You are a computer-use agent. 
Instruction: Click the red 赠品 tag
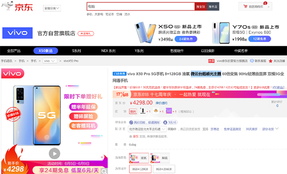tap(133, 111)
